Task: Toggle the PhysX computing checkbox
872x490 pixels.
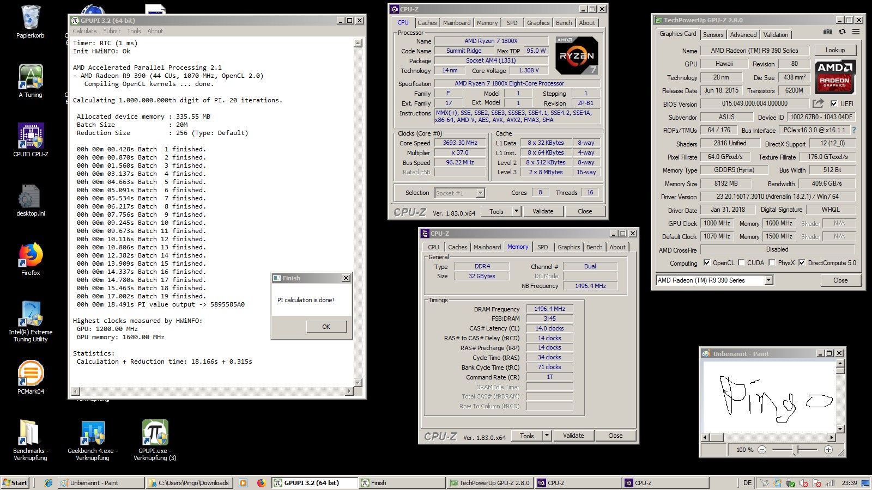Action: [772, 262]
